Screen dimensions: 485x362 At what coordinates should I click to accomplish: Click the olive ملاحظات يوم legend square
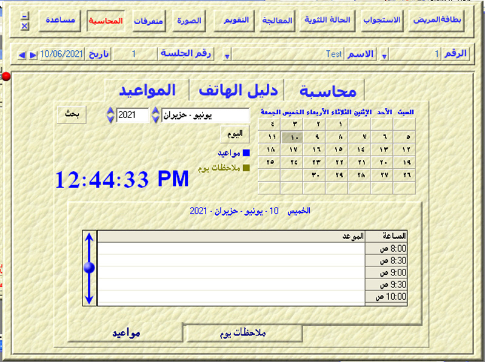coord(246,168)
